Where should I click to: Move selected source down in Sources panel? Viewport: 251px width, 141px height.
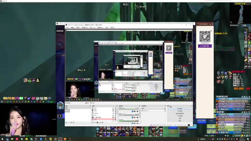click(103, 123)
